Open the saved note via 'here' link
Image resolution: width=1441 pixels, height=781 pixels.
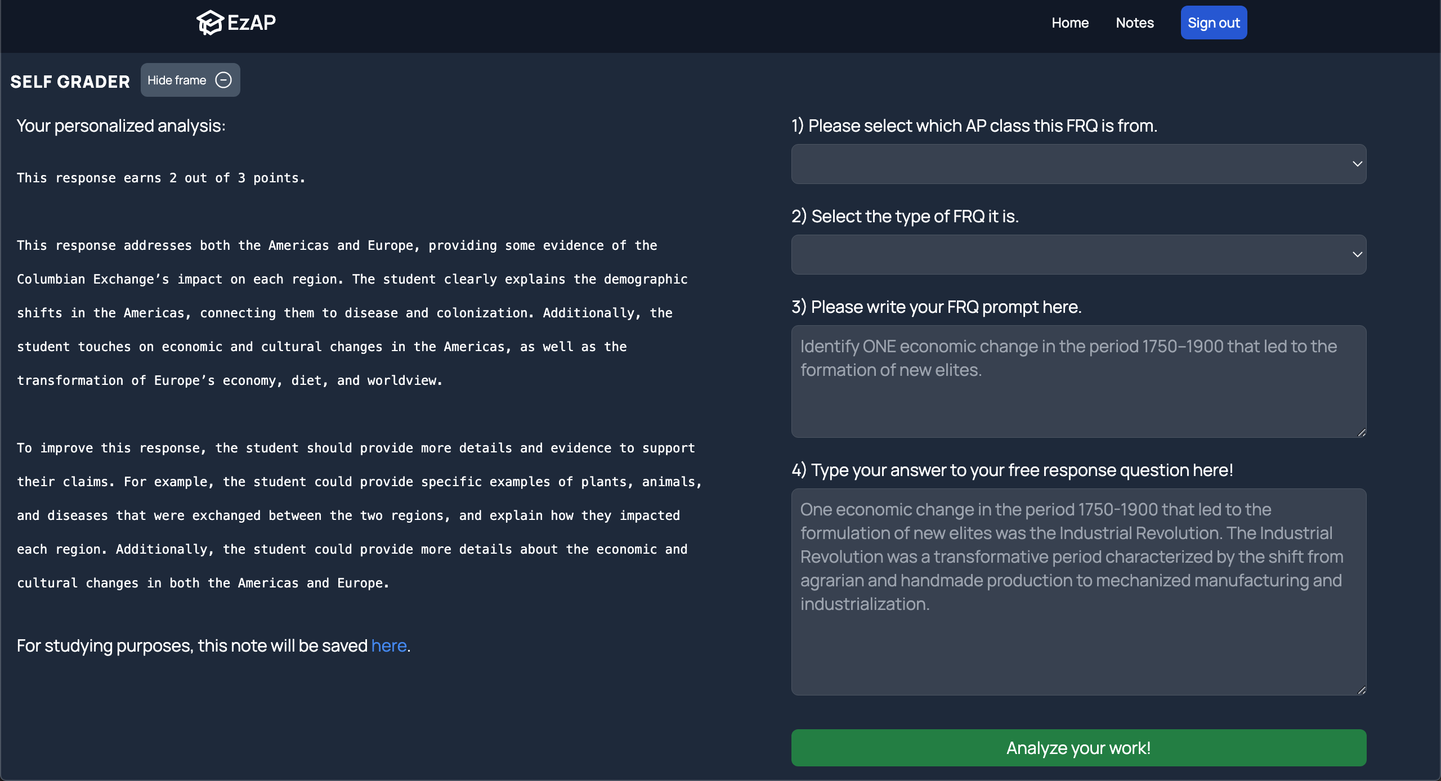(x=388, y=645)
